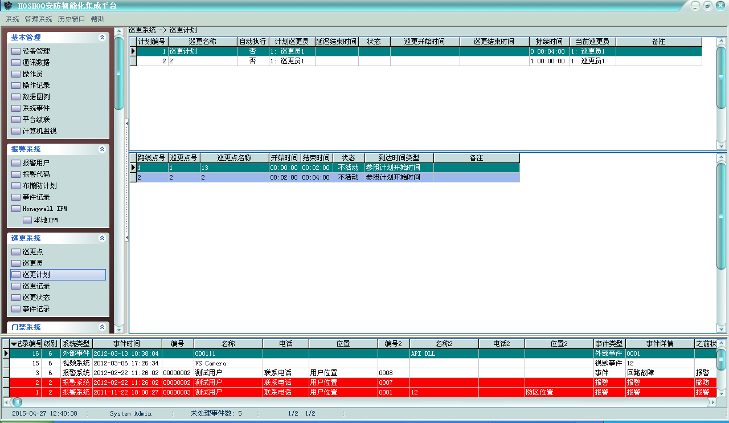Open the 历史窗口 menu
This screenshot has height=423, width=729.
[71, 19]
